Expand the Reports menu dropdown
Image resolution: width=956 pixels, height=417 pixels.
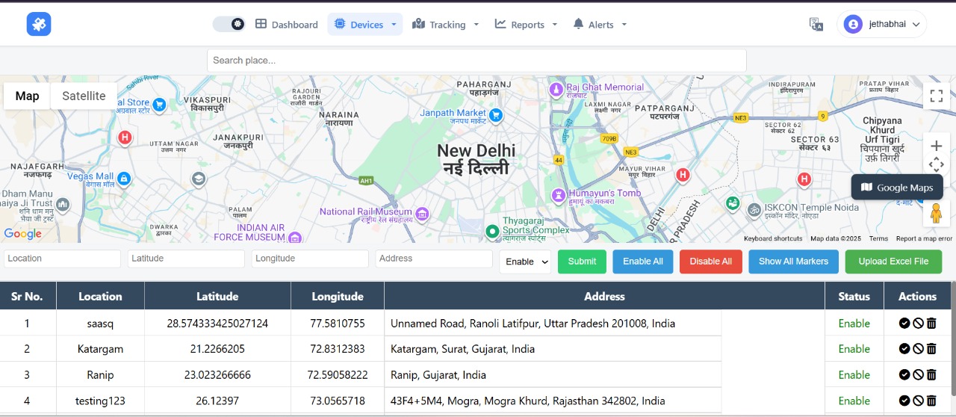click(x=527, y=25)
